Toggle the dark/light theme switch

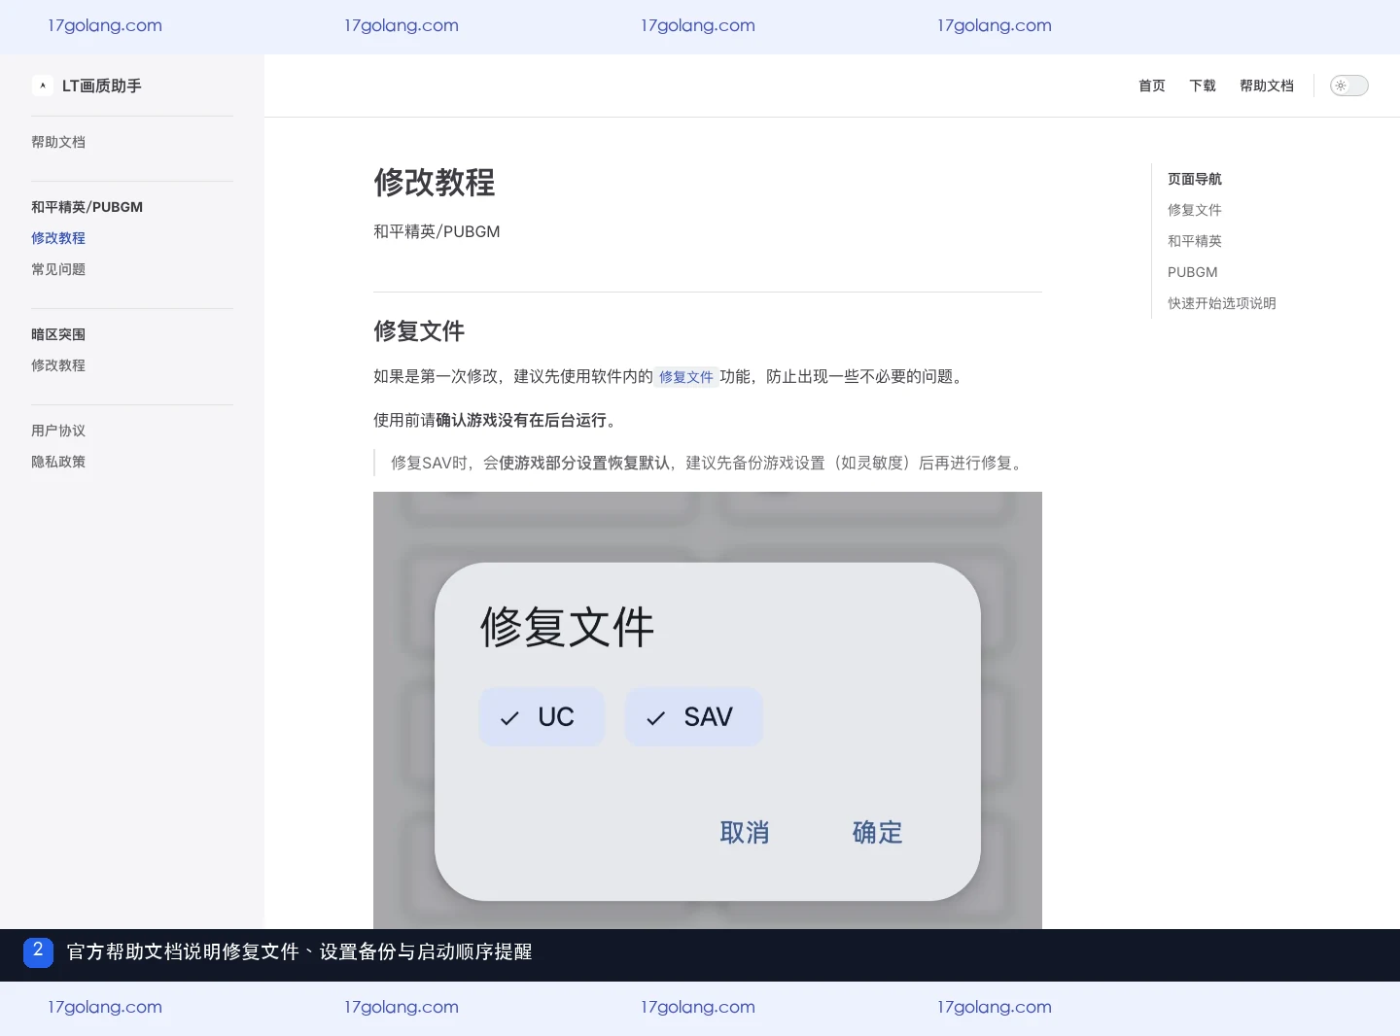point(1348,86)
